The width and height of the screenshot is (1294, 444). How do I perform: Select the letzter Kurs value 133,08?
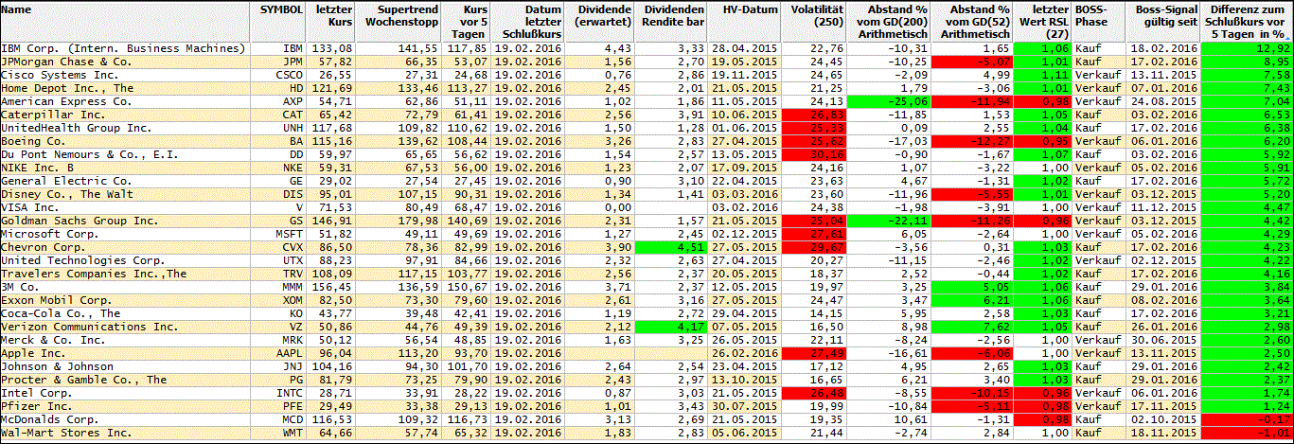coord(331,48)
